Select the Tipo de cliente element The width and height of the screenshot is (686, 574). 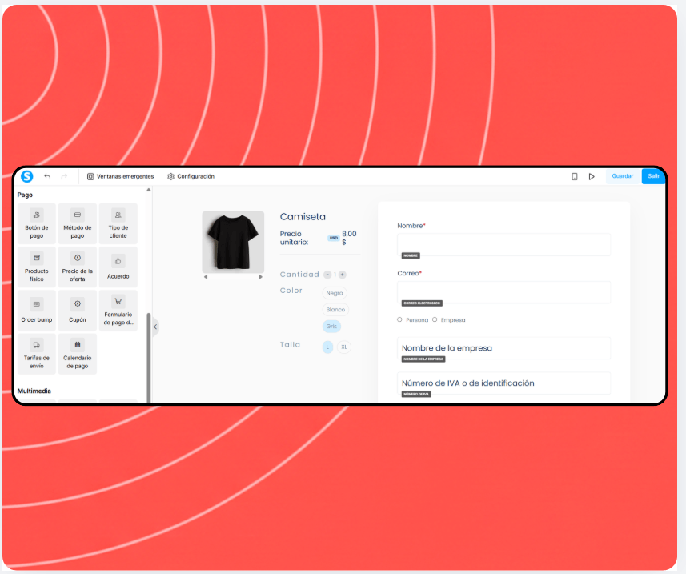118,223
